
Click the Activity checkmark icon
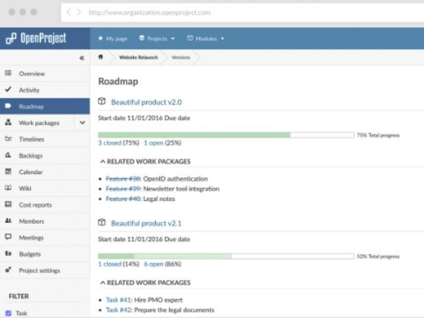point(8,89)
